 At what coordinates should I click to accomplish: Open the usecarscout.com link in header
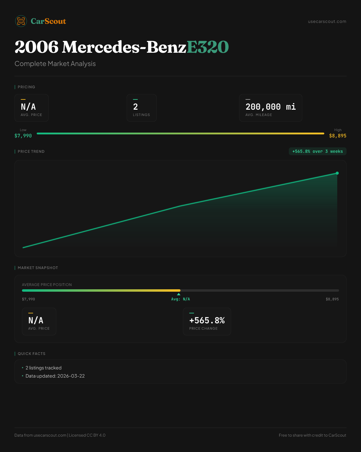pos(327,21)
